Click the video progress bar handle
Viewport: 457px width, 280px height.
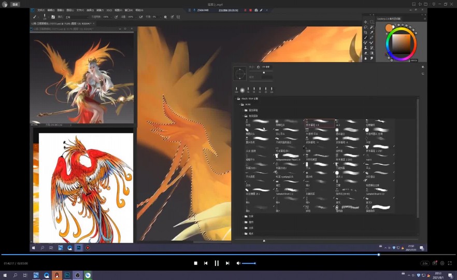coord(379,255)
